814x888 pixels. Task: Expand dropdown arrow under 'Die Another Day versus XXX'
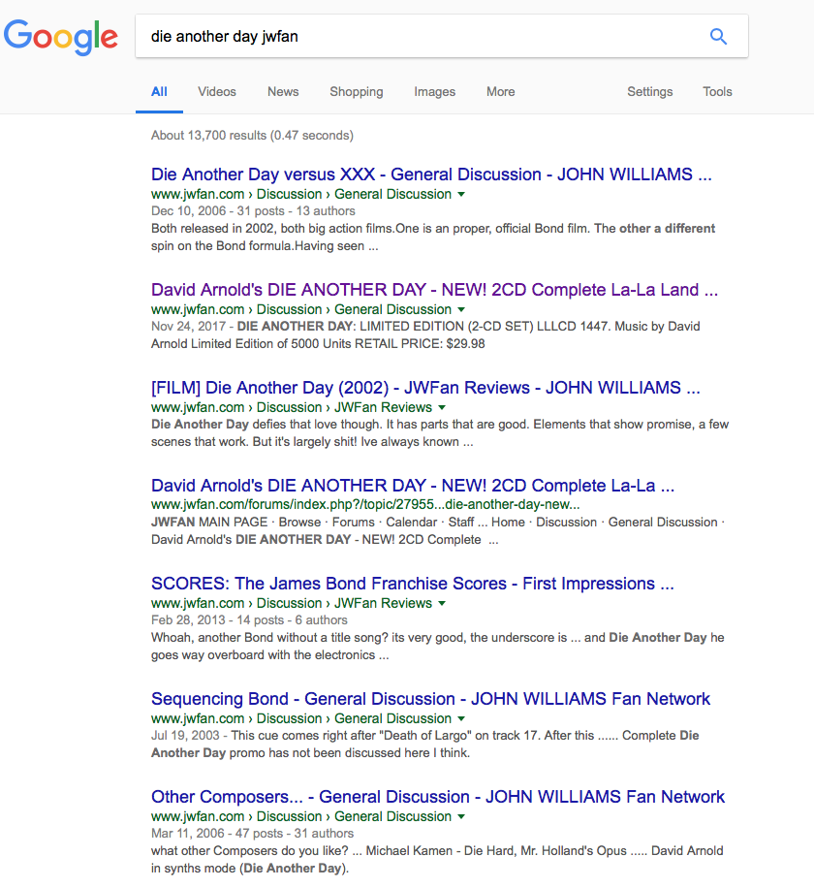click(461, 194)
